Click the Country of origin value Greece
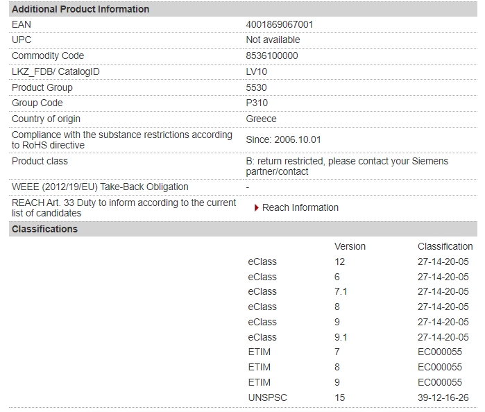The width and height of the screenshot is (485, 412). coord(261,119)
